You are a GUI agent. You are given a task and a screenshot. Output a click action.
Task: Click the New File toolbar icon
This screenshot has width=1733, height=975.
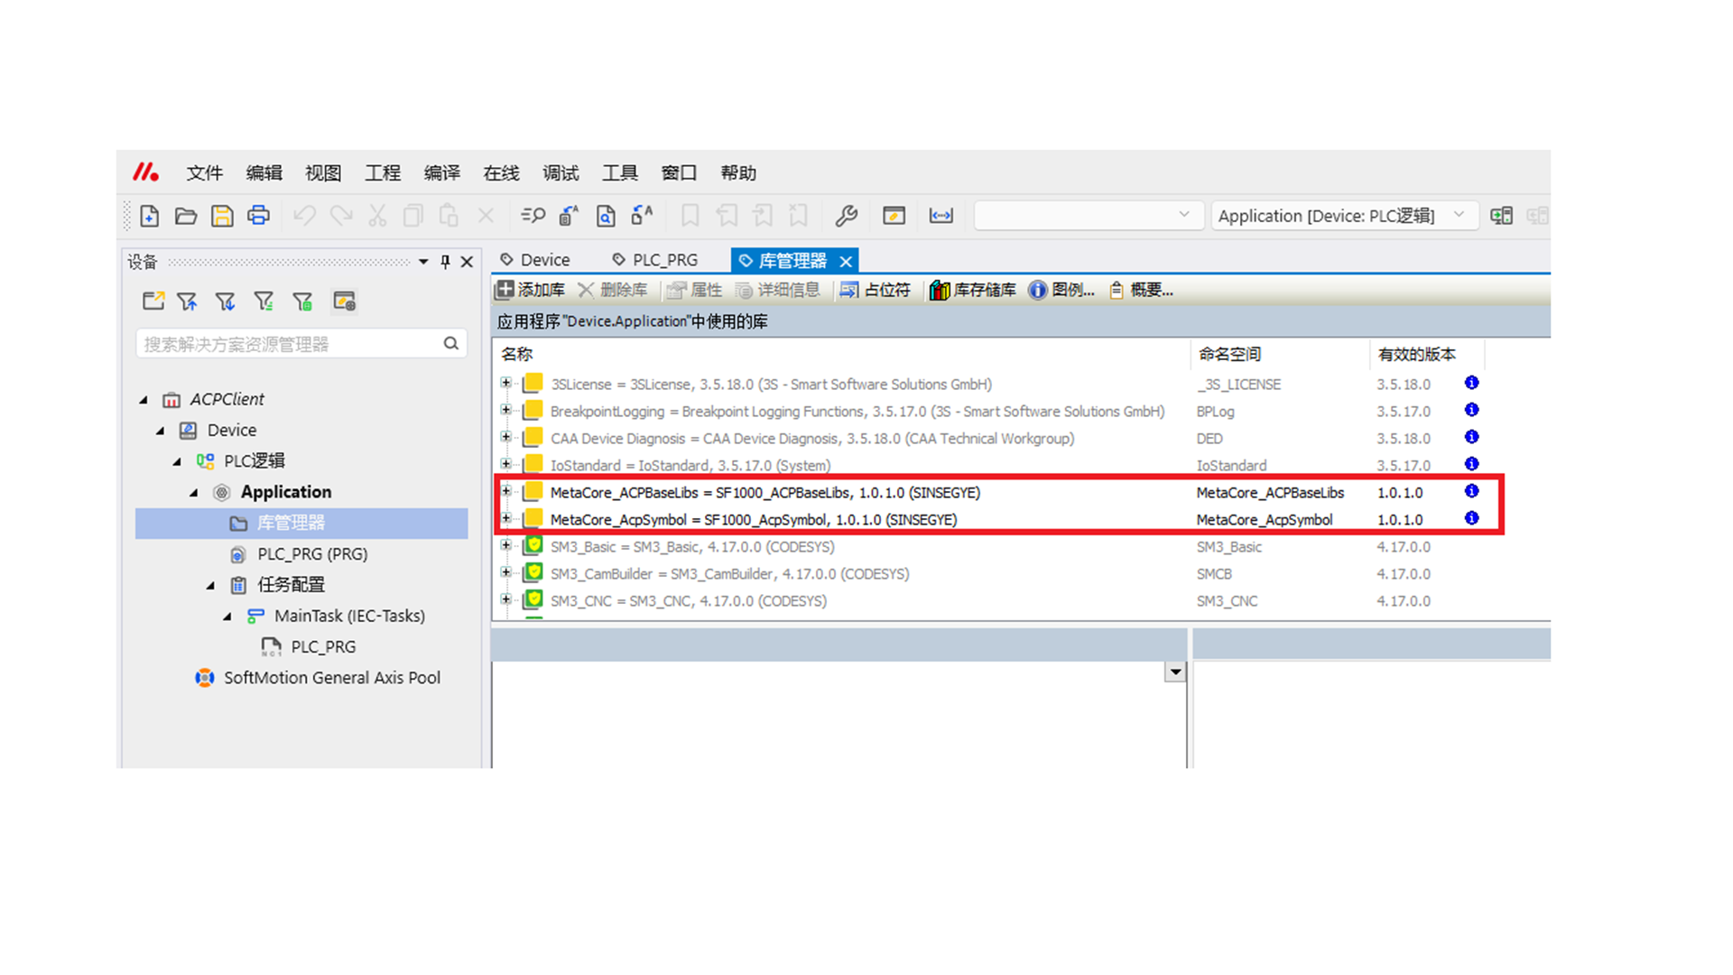150,216
